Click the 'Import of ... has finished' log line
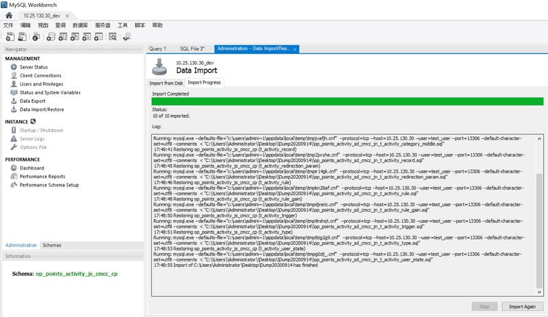Viewport: 548px width, 317px height. tap(235, 266)
